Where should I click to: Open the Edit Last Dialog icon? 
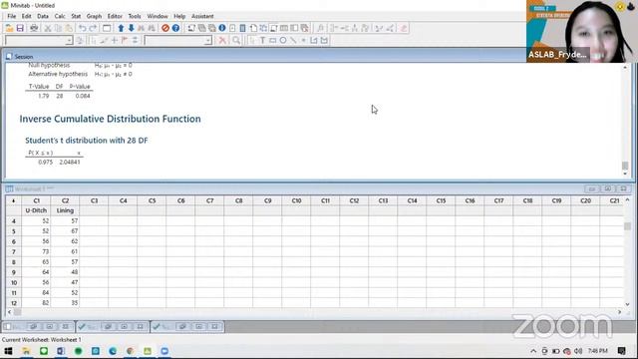(107, 28)
